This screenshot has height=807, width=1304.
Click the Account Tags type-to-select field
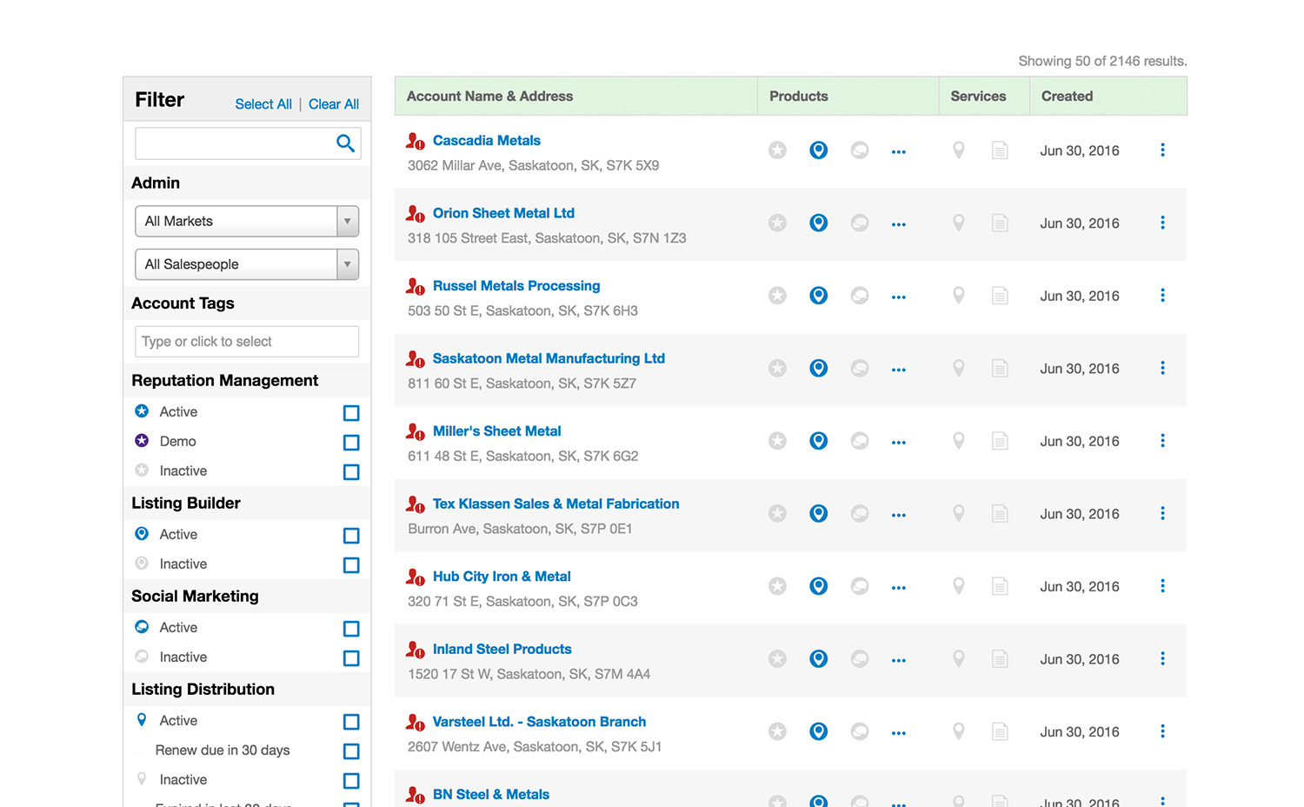click(247, 341)
